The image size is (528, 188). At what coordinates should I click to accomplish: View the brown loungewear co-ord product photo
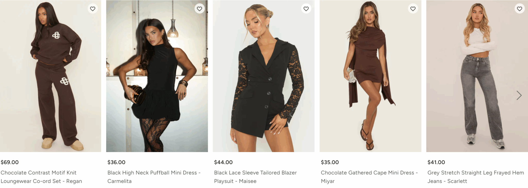pyautogui.click(x=51, y=77)
